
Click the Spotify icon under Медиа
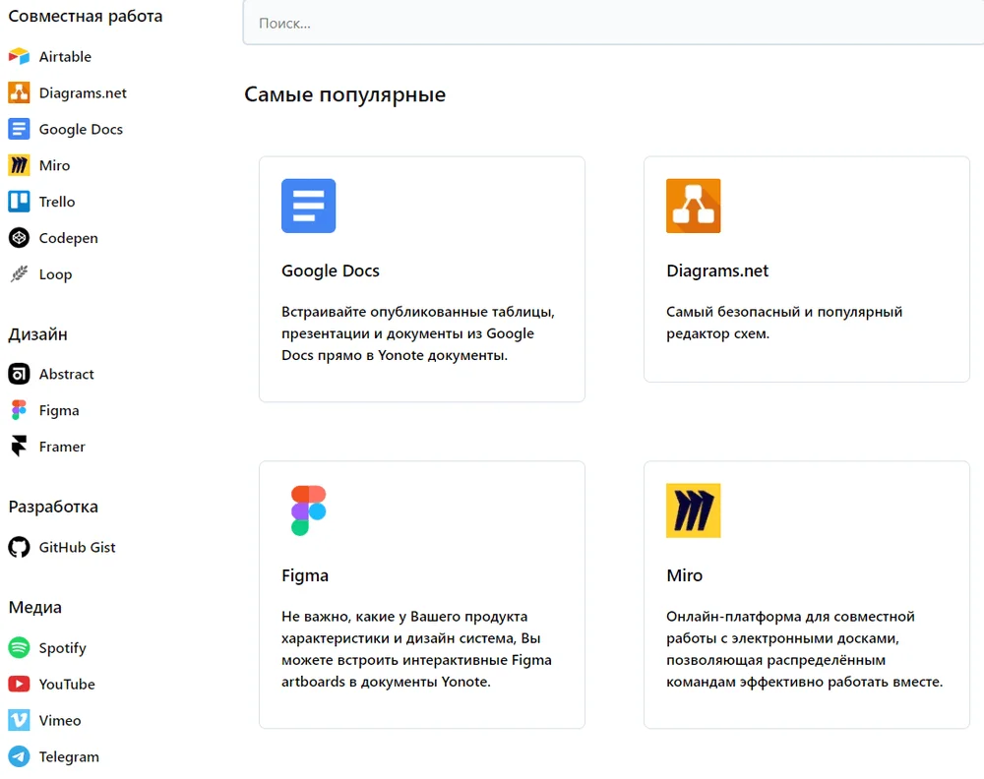(x=19, y=648)
